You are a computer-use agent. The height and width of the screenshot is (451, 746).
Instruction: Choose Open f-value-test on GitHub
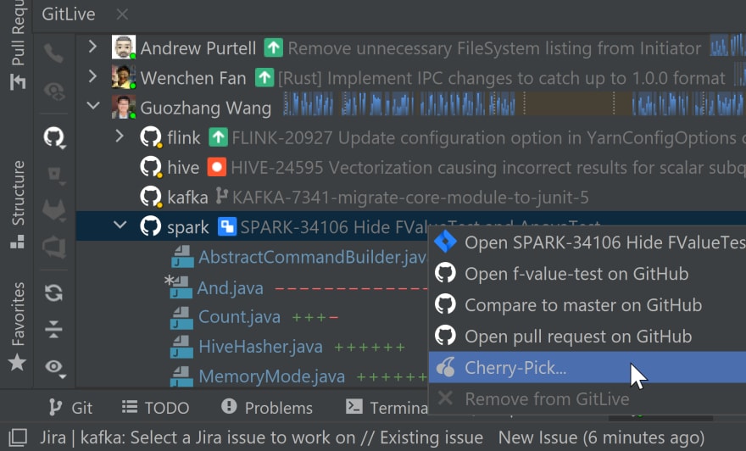point(587,274)
